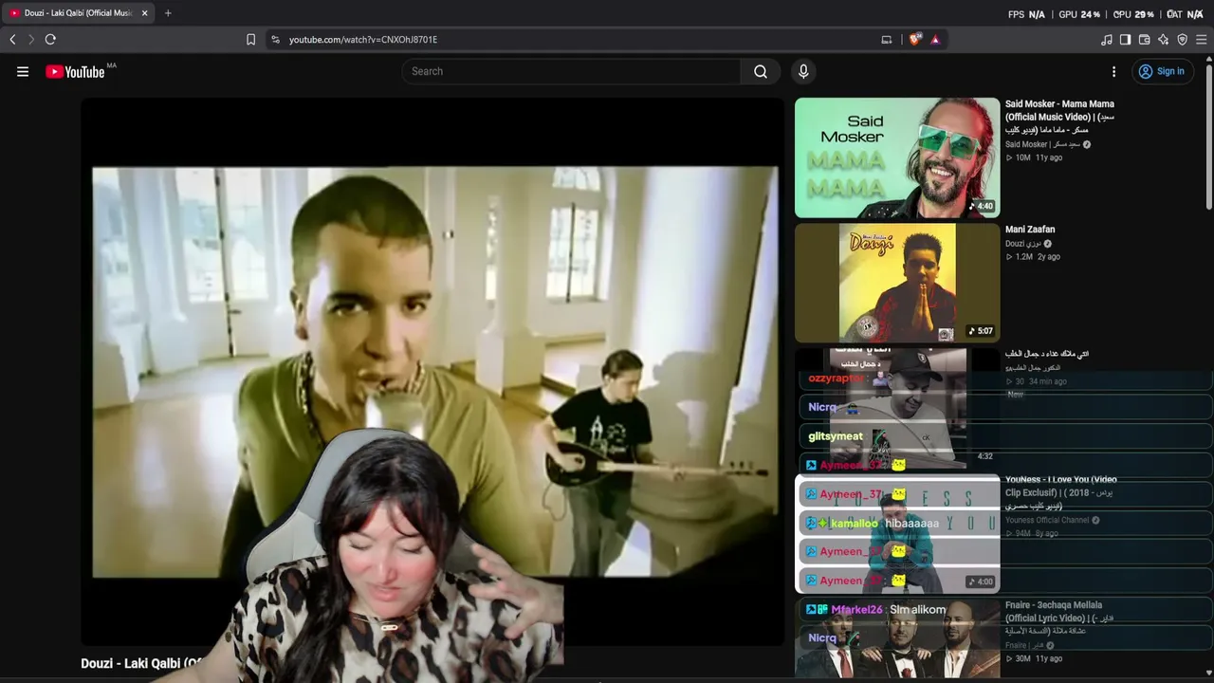The height and width of the screenshot is (683, 1214).
Task: Toggle the browser sidebar panel
Action: pos(1125,40)
